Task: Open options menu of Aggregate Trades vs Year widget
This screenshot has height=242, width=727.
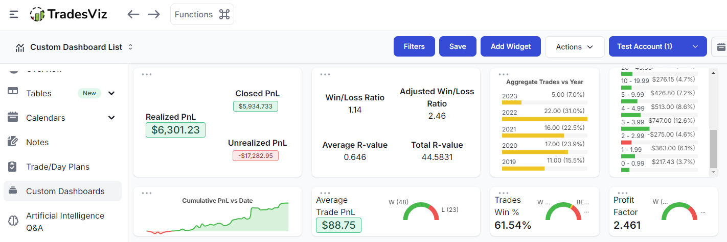Action: (504, 74)
